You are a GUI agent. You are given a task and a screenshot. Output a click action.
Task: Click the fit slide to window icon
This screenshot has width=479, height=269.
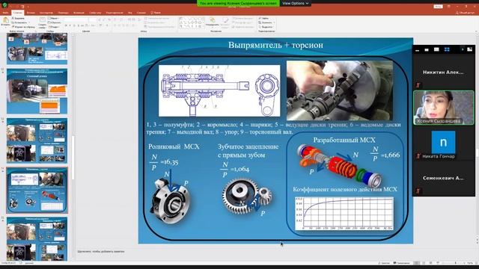(x=476, y=263)
